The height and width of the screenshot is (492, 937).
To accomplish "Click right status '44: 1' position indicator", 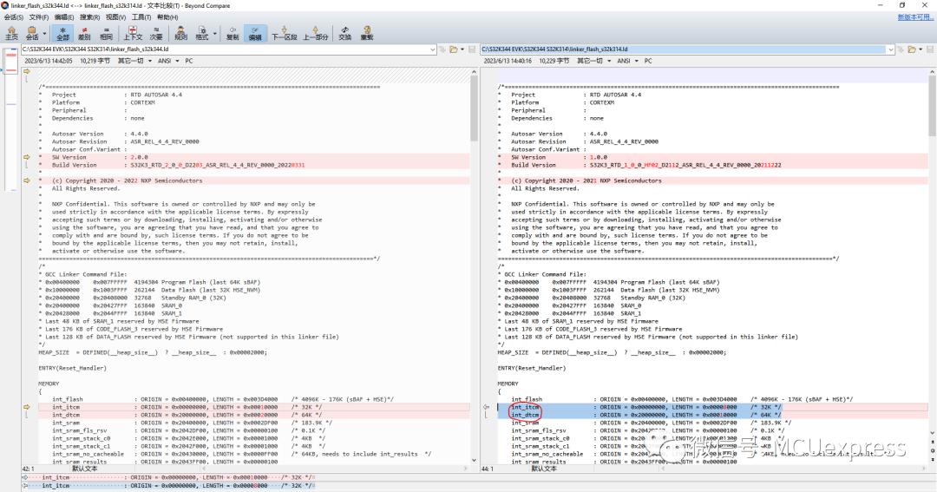I will coord(488,469).
